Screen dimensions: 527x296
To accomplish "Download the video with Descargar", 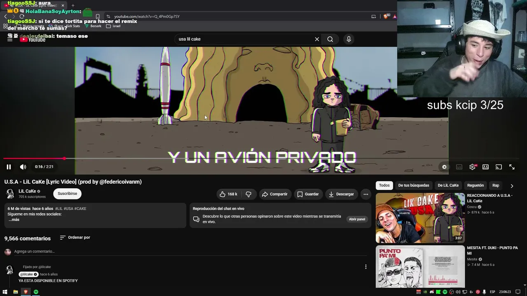I will click(x=341, y=194).
